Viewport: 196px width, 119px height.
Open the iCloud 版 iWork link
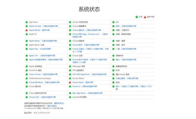click(x=44, y=82)
